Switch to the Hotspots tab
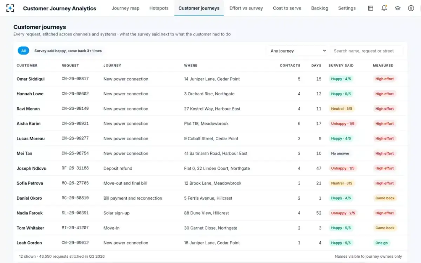This screenshot has width=421, height=263. (159, 8)
